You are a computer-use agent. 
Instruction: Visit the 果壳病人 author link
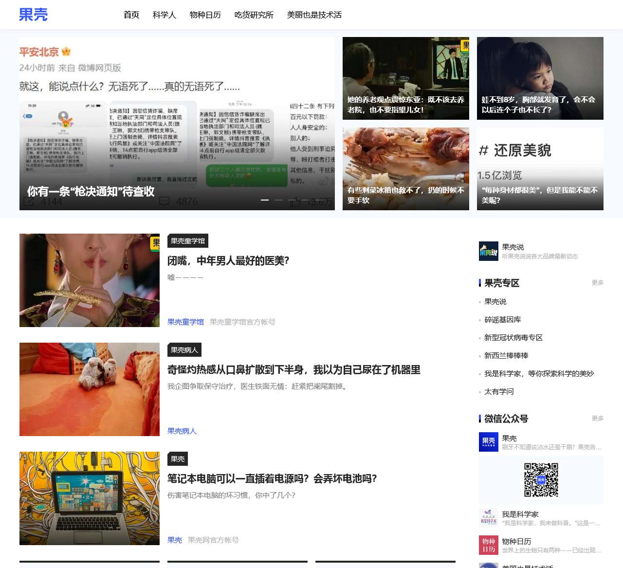pyautogui.click(x=182, y=431)
